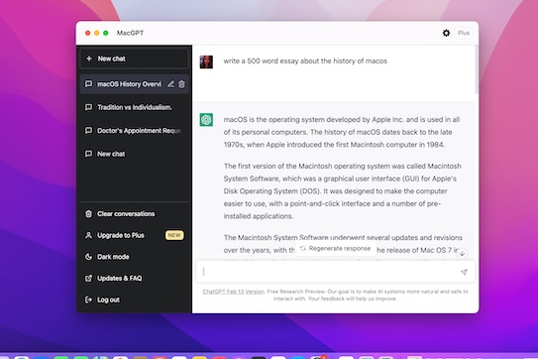538x359 pixels.
Task: Click the ChatGPT logo avatar in response
Action: [206, 120]
